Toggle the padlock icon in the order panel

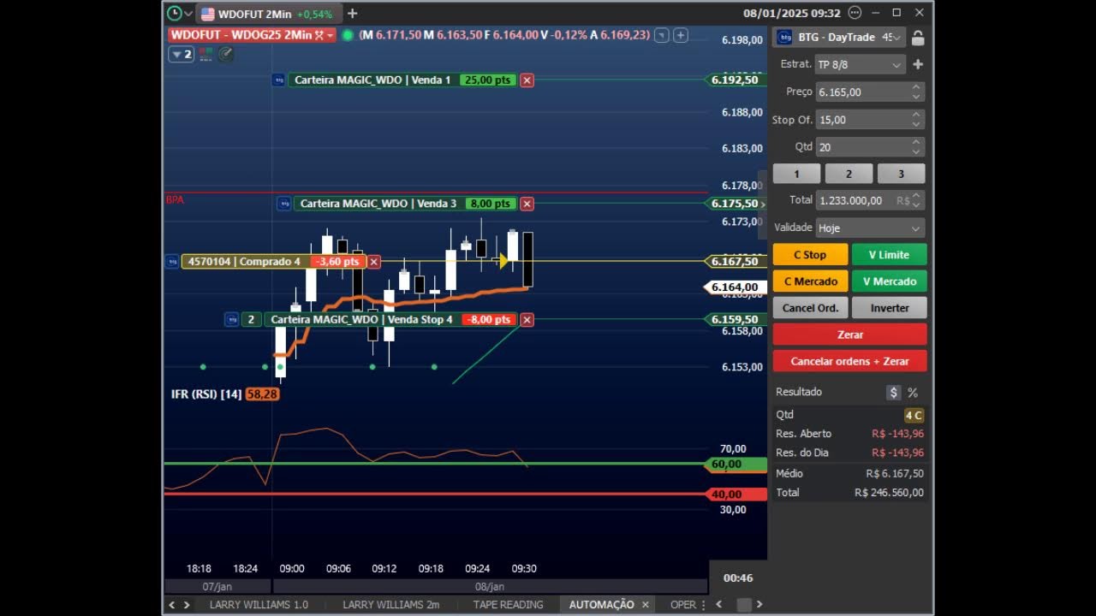(x=918, y=38)
